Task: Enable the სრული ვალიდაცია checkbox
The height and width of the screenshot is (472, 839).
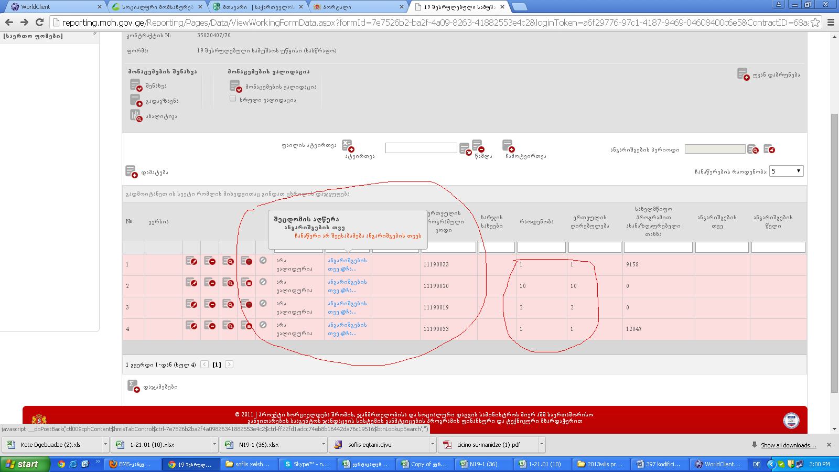Action: pyautogui.click(x=233, y=99)
